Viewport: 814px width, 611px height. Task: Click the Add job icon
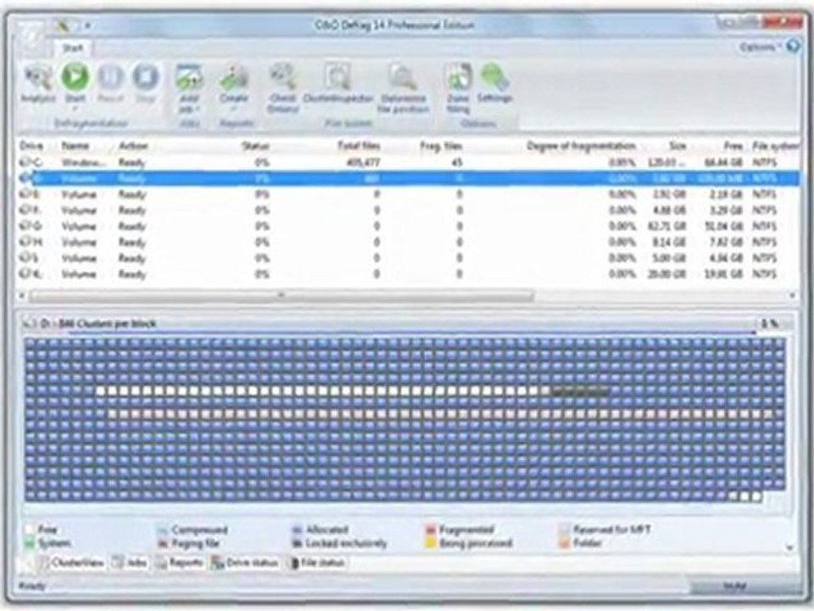tap(189, 77)
